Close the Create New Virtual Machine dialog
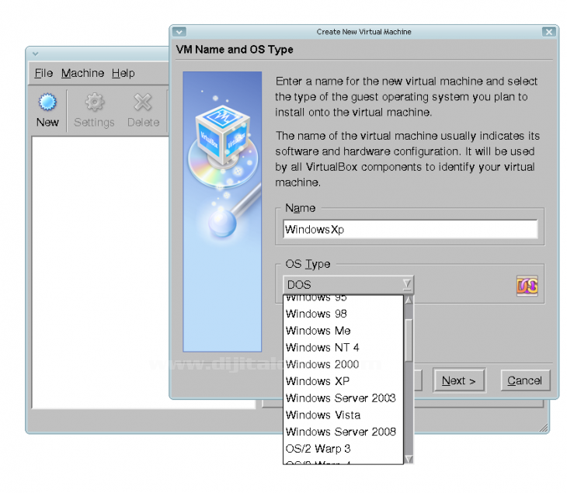Viewport: 567px width, 493px height. [549, 32]
